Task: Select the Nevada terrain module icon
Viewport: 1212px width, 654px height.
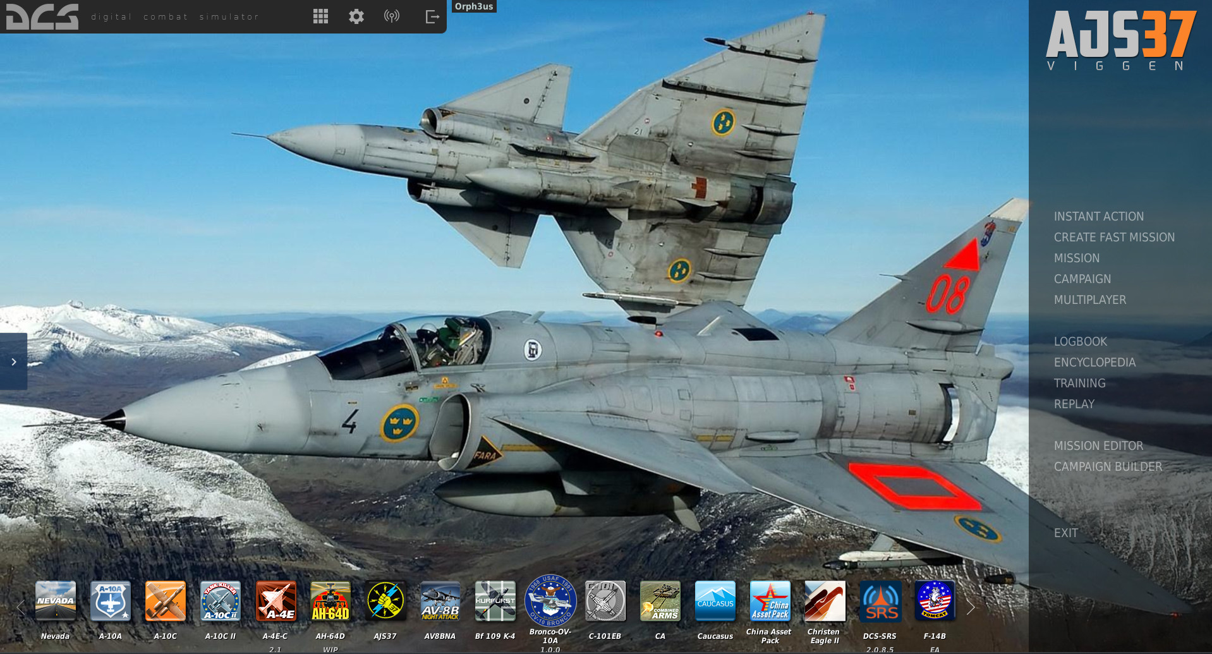Action: [x=56, y=601]
